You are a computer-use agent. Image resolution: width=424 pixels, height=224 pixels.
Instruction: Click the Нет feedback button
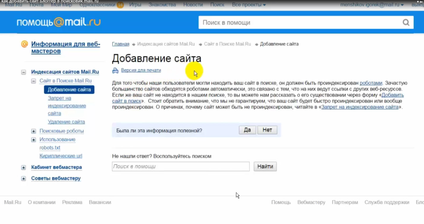[267, 130]
